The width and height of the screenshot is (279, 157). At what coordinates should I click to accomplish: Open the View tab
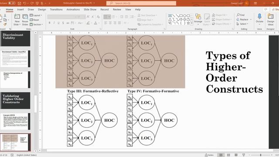pyautogui.click(x=128, y=10)
